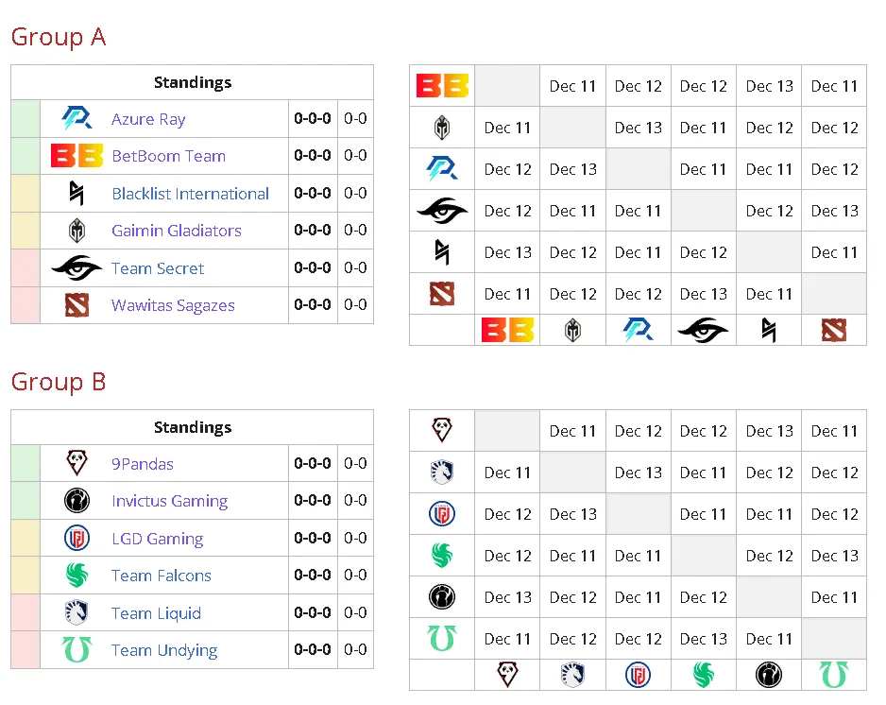This screenshot has height=705, width=886.
Task: Click the Invictus Gaming logo in Group B standings
Action: 77,500
